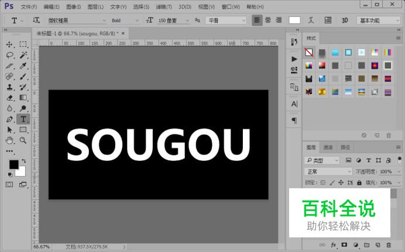
Task: Switch to the 通道 tab
Action: 328,147
